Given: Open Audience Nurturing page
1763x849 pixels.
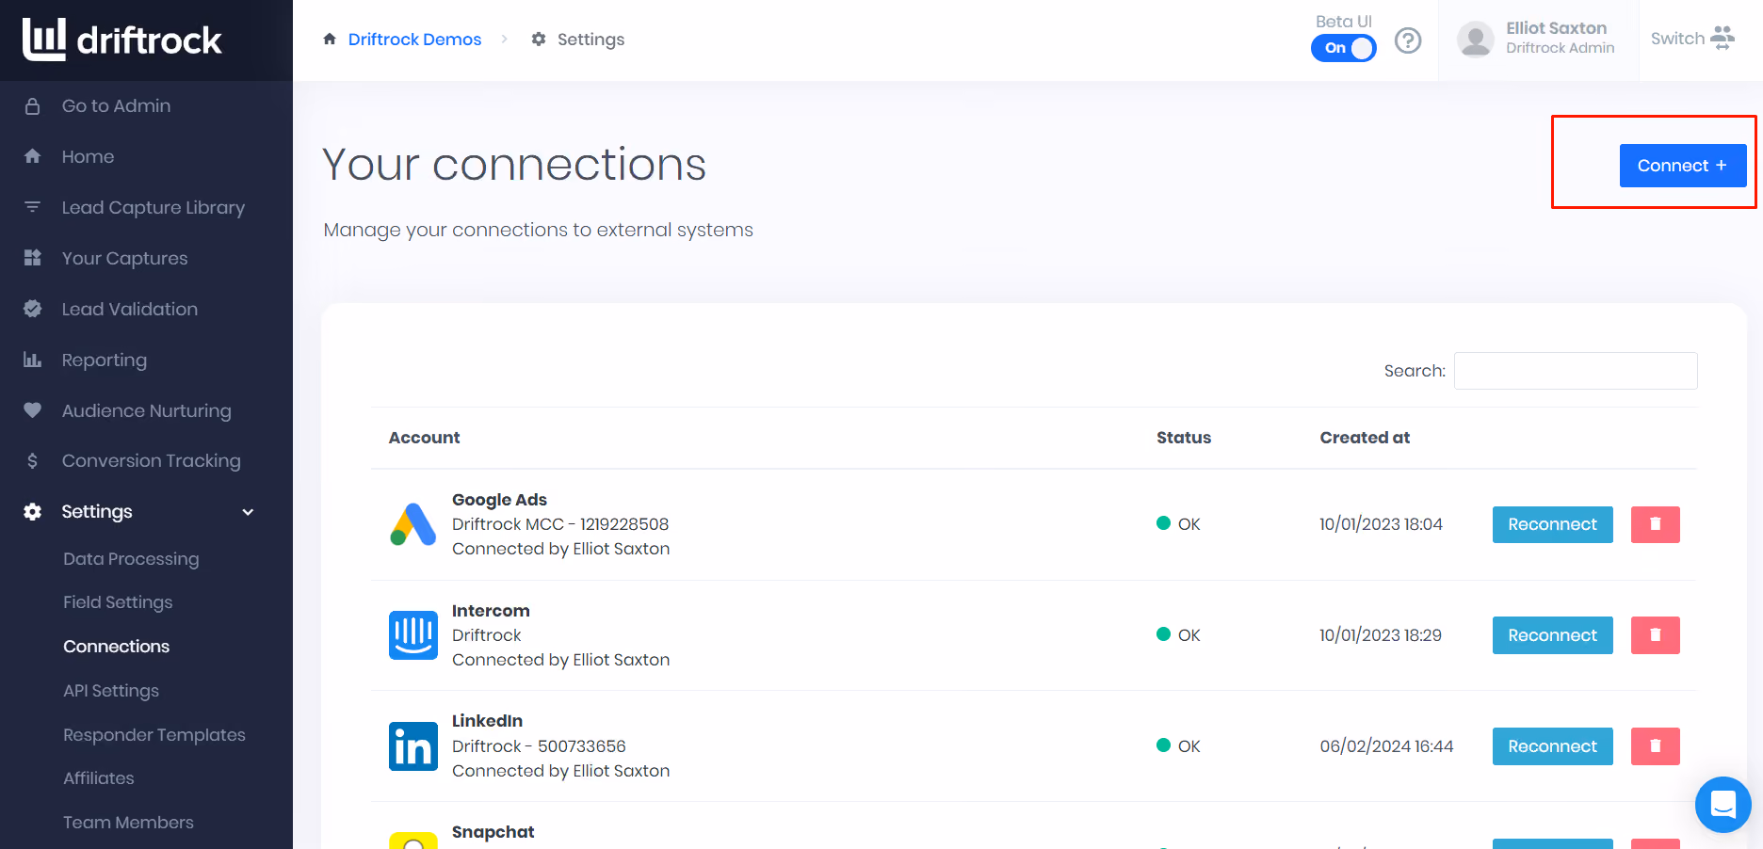Looking at the screenshot, I should click(x=147, y=410).
